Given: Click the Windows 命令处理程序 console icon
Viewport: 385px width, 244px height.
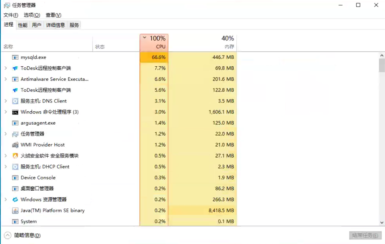Looking at the screenshot, I should [x=15, y=112].
